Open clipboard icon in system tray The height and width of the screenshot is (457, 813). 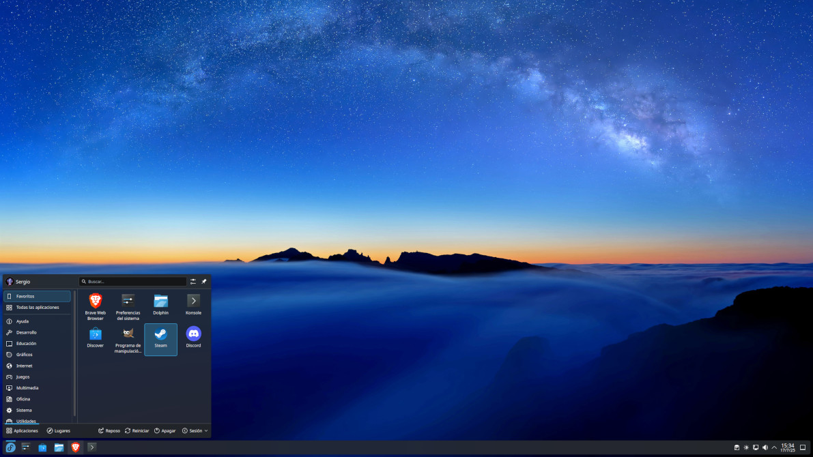737,447
